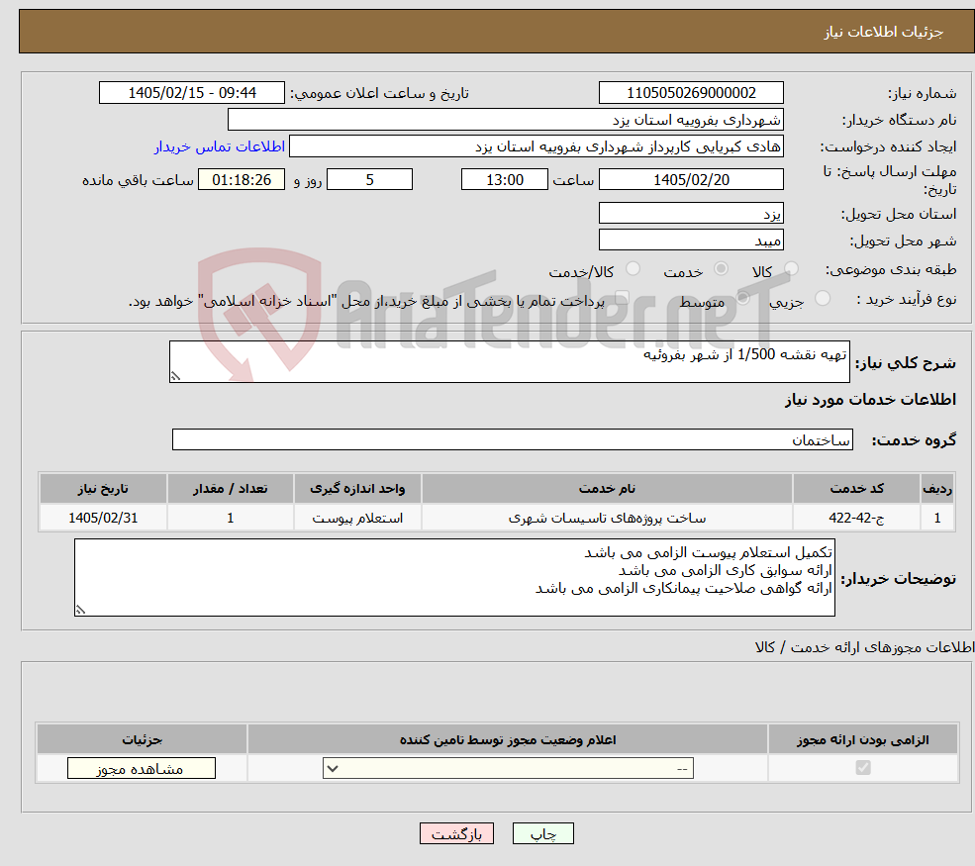
Task: Click resize handle of buyer notes area
Action: coord(80,610)
